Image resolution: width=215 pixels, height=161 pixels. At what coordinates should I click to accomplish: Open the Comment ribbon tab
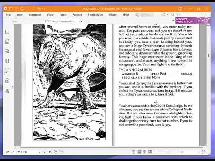tap(34, 15)
